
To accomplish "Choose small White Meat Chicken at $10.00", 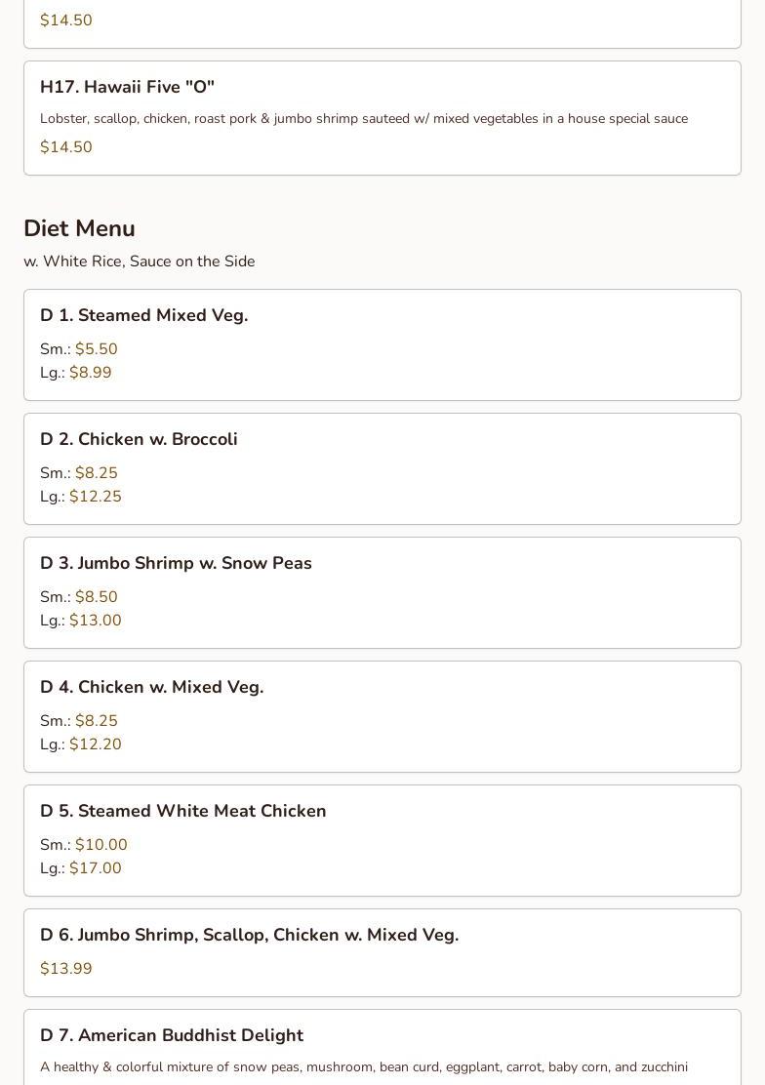I will tap(84, 844).
